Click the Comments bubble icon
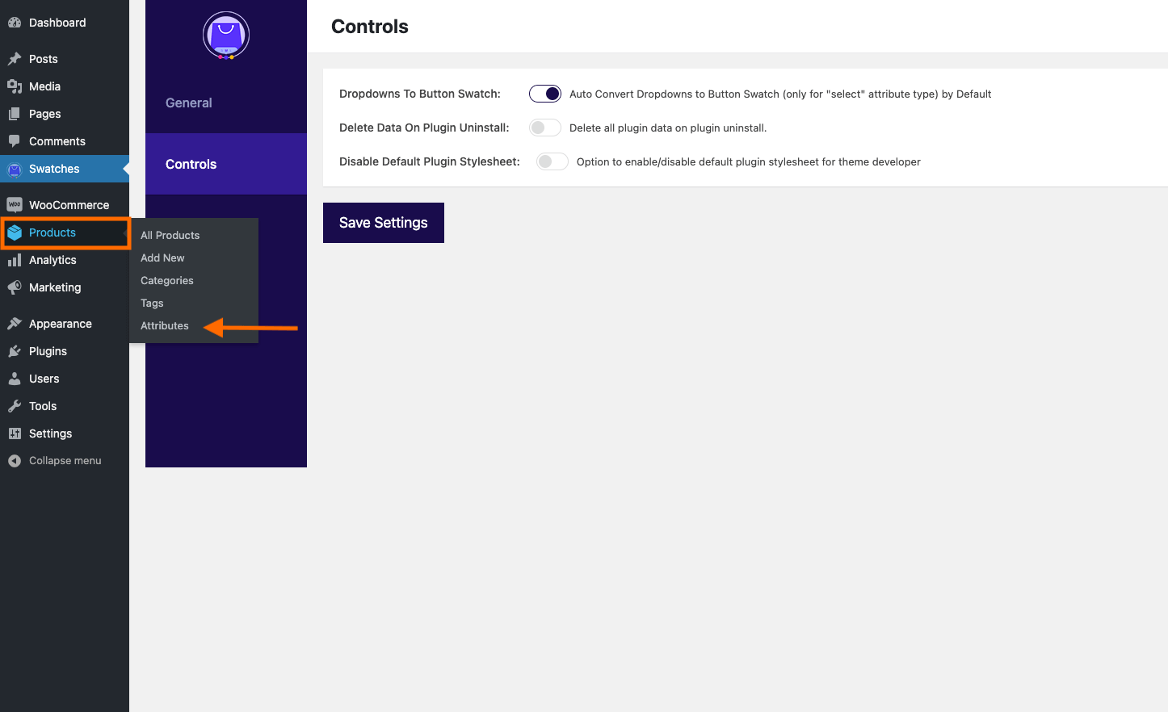 pos(15,141)
